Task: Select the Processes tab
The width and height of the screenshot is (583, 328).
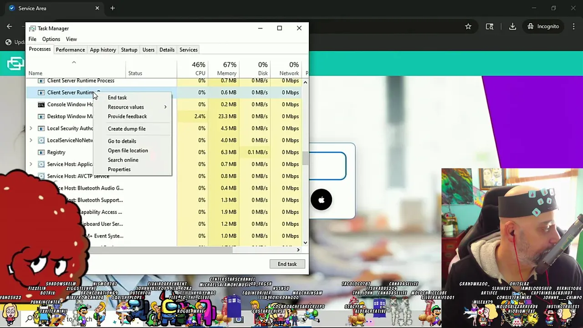Action: point(40,49)
